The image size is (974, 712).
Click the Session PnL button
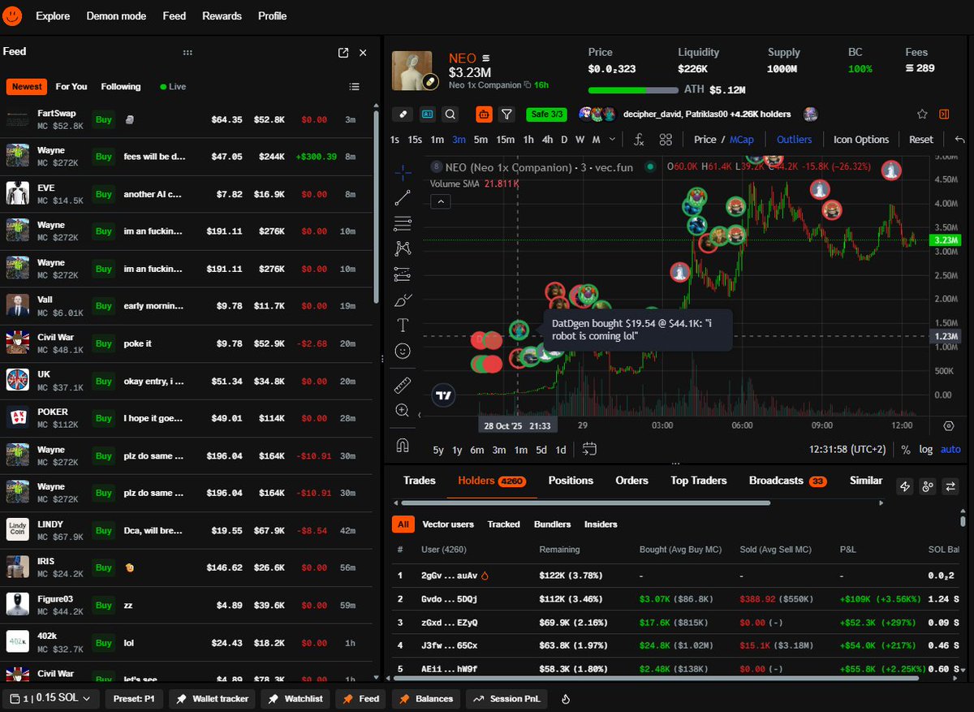(x=507, y=698)
